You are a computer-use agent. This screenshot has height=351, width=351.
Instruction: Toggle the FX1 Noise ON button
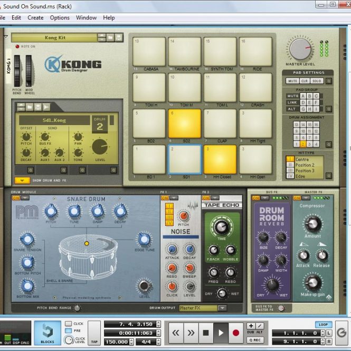165,198
